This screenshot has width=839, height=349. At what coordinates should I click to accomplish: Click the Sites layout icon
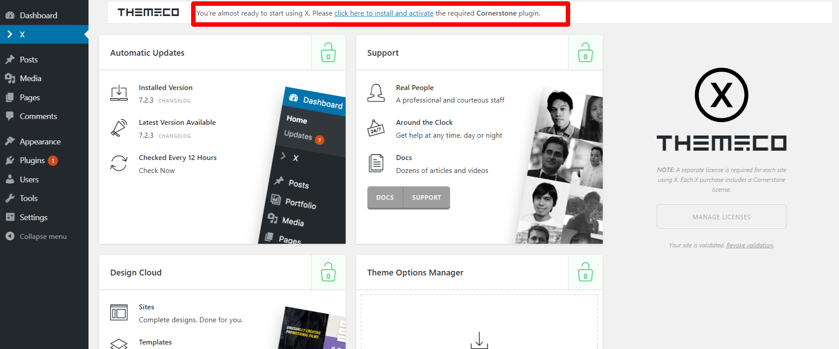[119, 312]
